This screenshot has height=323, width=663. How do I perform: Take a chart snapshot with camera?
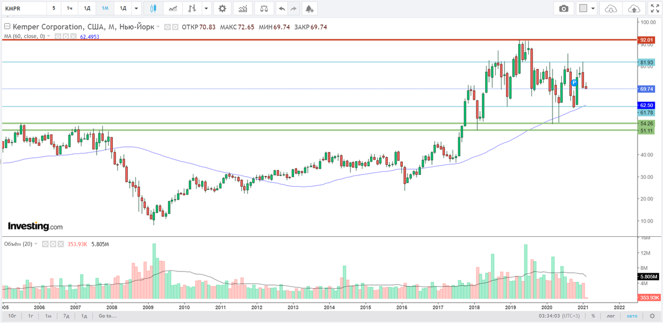pyautogui.click(x=564, y=8)
